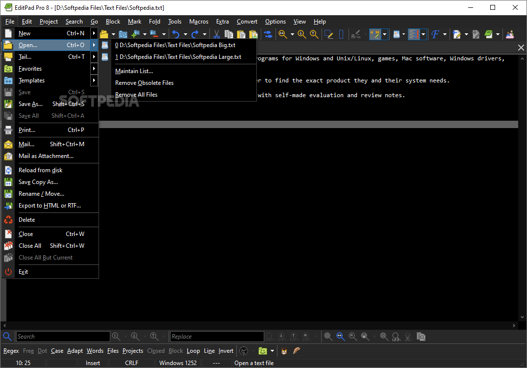Viewport: 527px width, 368px height.
Task: Click the highlight-all magnifier with blue arrows
Action: pyautogui.click(x=340, y=337)
